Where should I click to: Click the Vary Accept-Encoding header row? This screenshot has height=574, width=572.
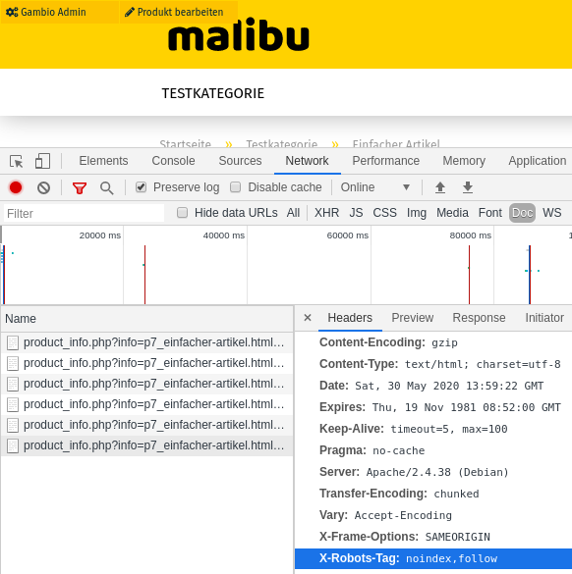[385, 515]
